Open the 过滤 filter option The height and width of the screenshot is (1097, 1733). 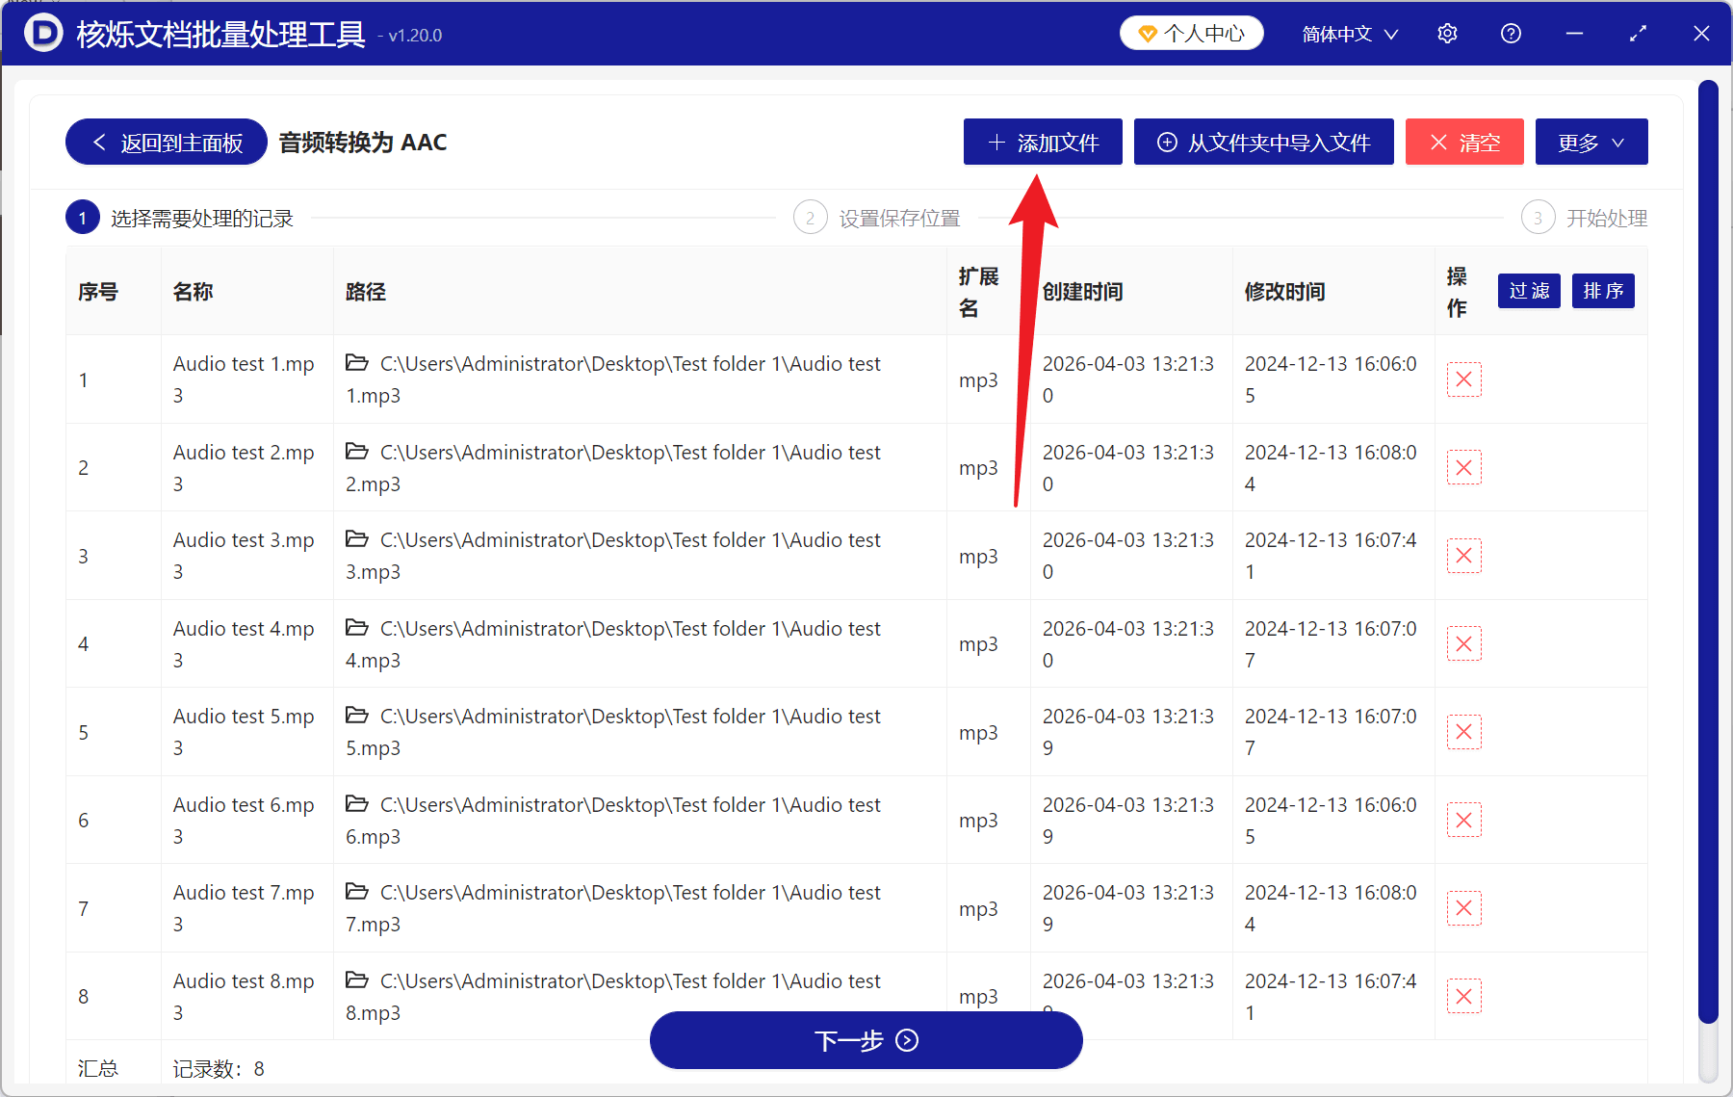click(1528, 291)
